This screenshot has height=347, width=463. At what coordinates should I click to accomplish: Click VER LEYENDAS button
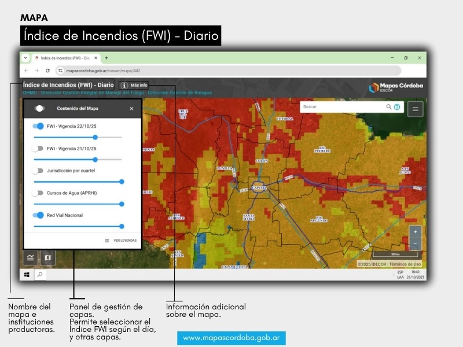[x=121, y=241]
